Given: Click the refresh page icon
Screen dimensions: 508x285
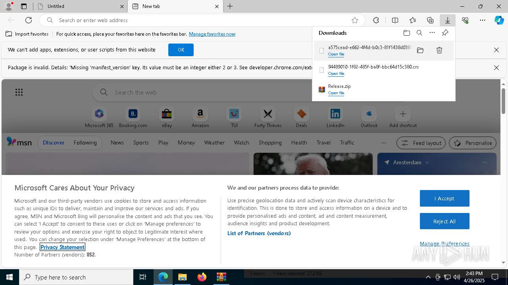Looking at the screenshot, I should click(x=29, y=20).
